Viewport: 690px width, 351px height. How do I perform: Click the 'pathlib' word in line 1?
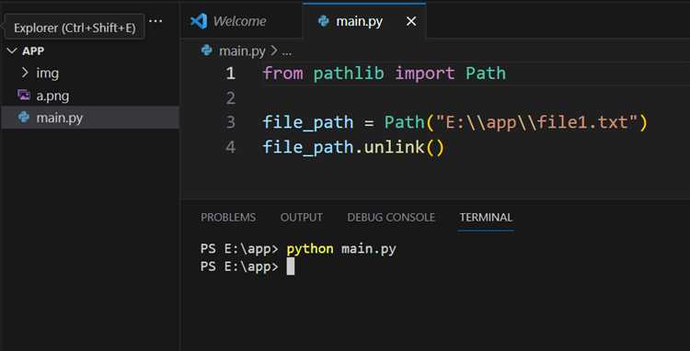[349, 74]
